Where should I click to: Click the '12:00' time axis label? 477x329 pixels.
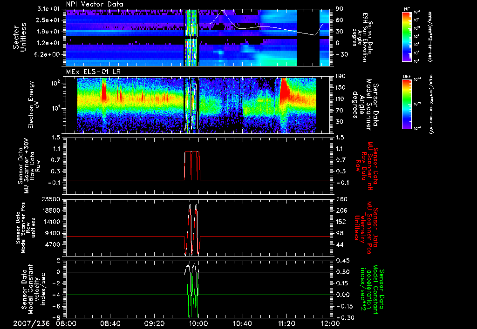click(330, 323)
